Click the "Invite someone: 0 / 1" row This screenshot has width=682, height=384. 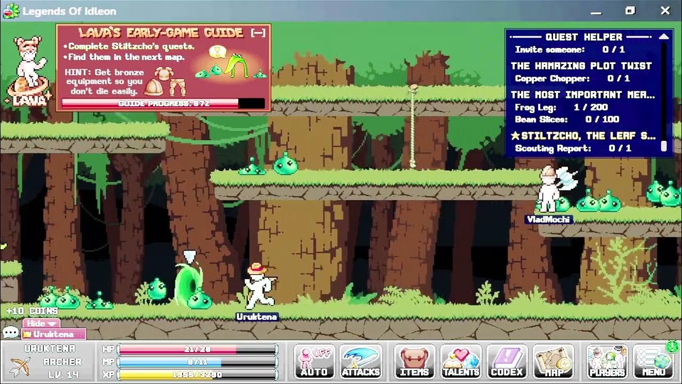coord(570,50)
